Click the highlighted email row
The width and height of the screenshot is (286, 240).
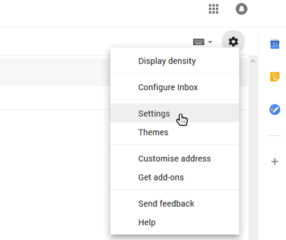tap(55, 72)
